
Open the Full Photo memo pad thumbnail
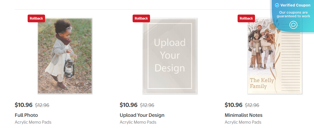point(65,56)
